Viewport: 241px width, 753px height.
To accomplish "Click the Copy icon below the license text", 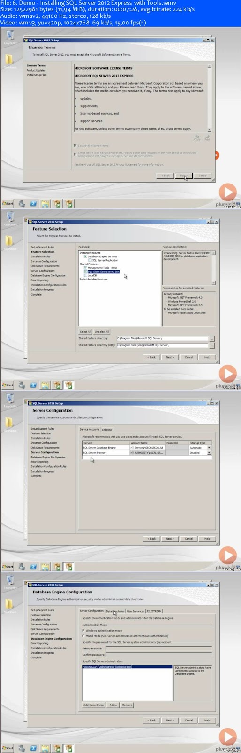I will tap(197, 136).
